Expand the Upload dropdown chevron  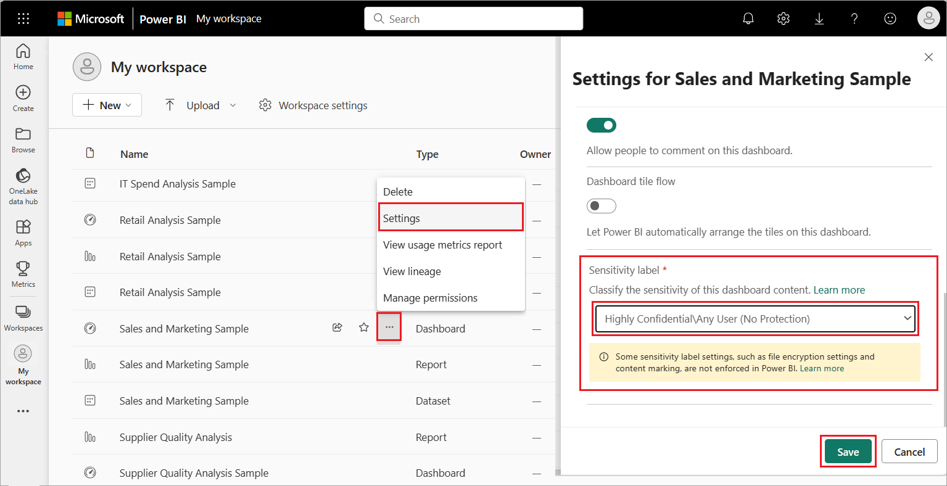tap(233, 105)
